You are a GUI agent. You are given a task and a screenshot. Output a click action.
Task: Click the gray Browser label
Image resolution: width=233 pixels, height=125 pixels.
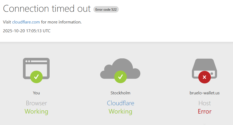coord(36,103)
